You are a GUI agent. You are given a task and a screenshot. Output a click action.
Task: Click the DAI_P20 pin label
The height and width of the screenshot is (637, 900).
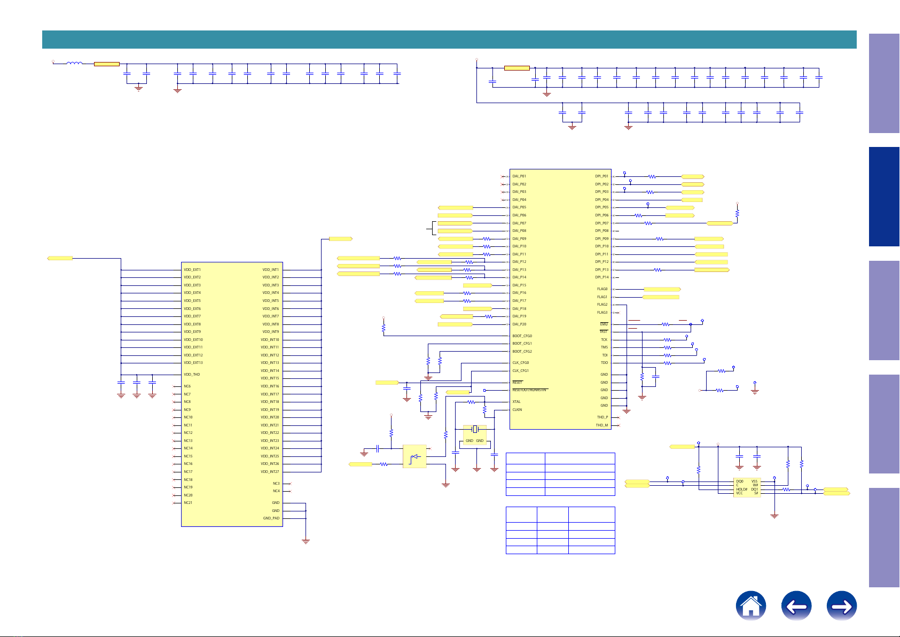pos(519,324)
